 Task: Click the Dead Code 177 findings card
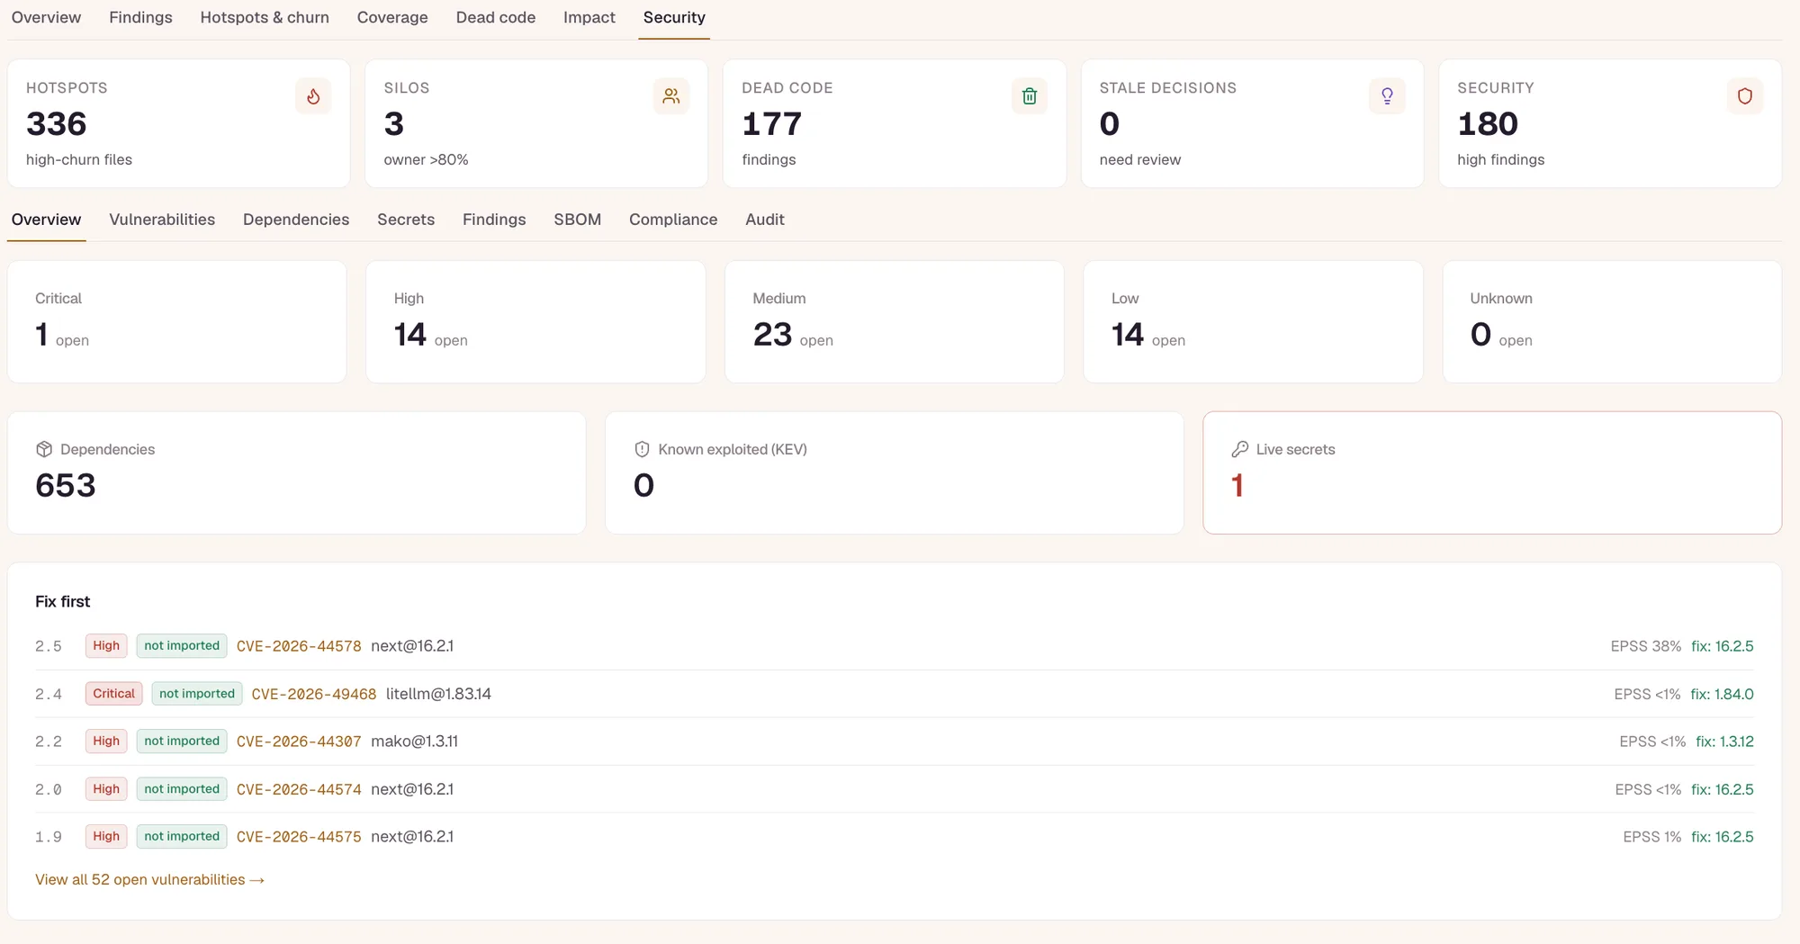pos(895,123)
